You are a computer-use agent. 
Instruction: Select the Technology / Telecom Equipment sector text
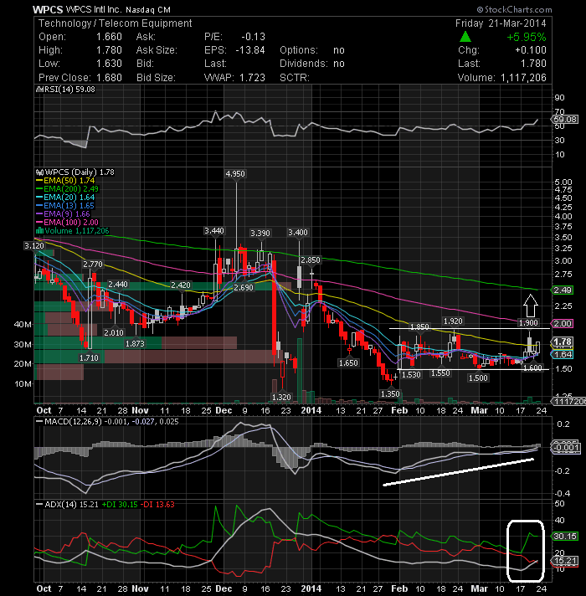pyautogui.click(x=116, y=23)
